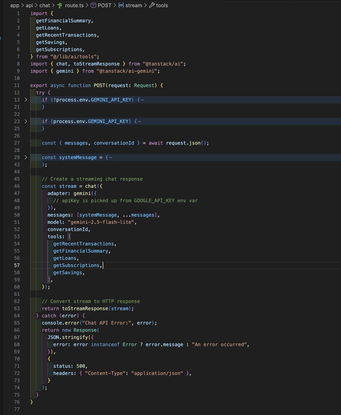Click getLoans on line 3
Screen dimensions: 341x415
click(47, 28)
